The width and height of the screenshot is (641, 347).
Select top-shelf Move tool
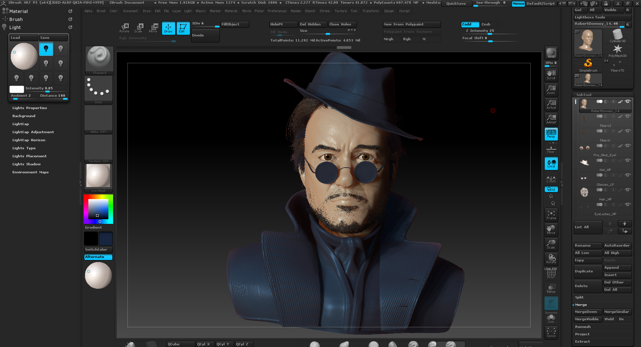click(x=154, y=28)
